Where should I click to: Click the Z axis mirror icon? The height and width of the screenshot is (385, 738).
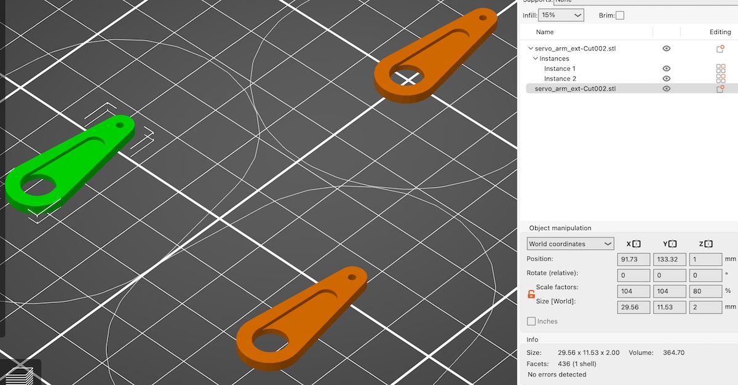tap(709, 244)
